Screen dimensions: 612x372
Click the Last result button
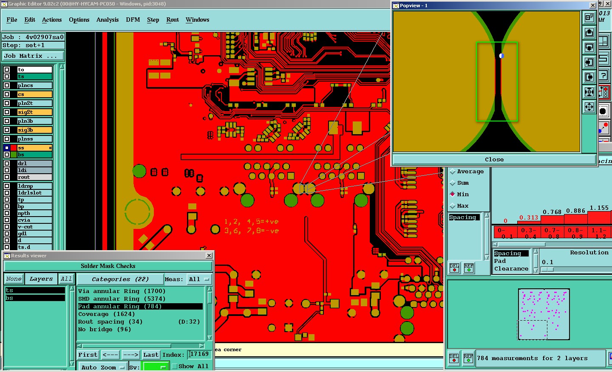click(x=151, y=355)
